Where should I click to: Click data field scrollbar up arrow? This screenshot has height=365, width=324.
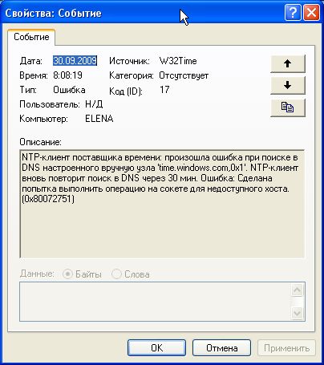coord(297,290)
